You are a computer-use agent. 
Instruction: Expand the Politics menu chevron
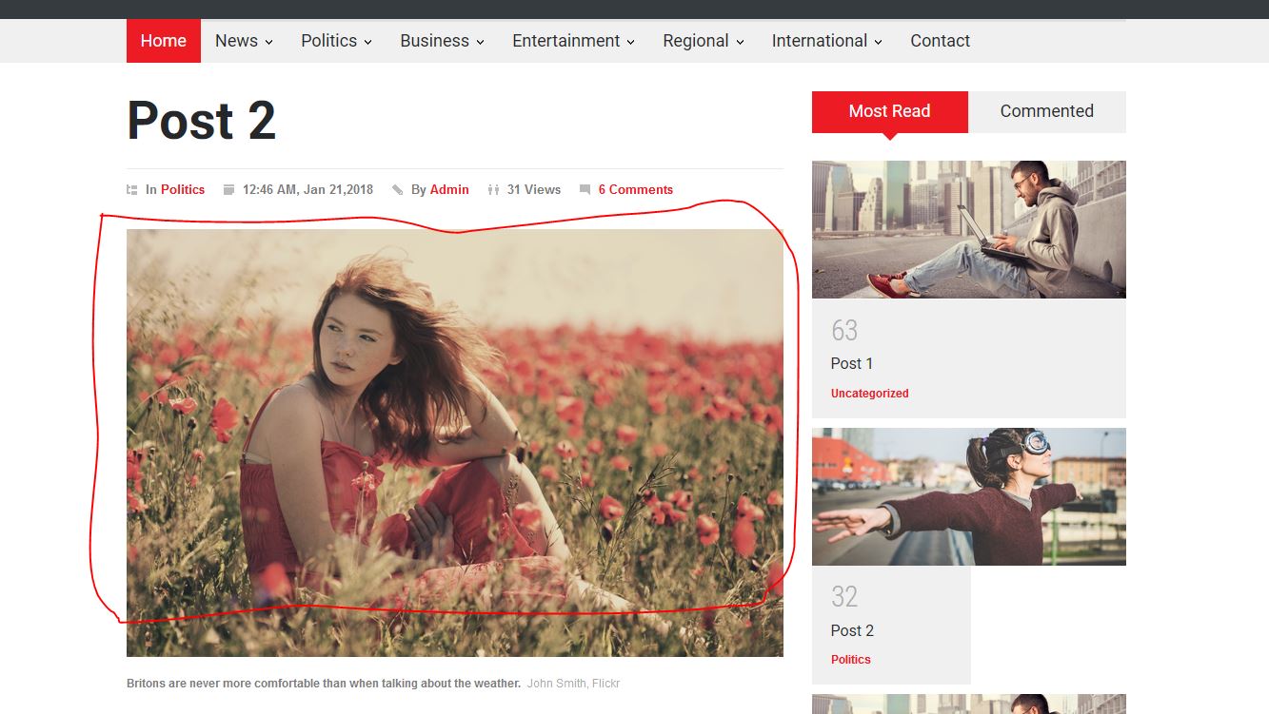[x=367, y=42]
